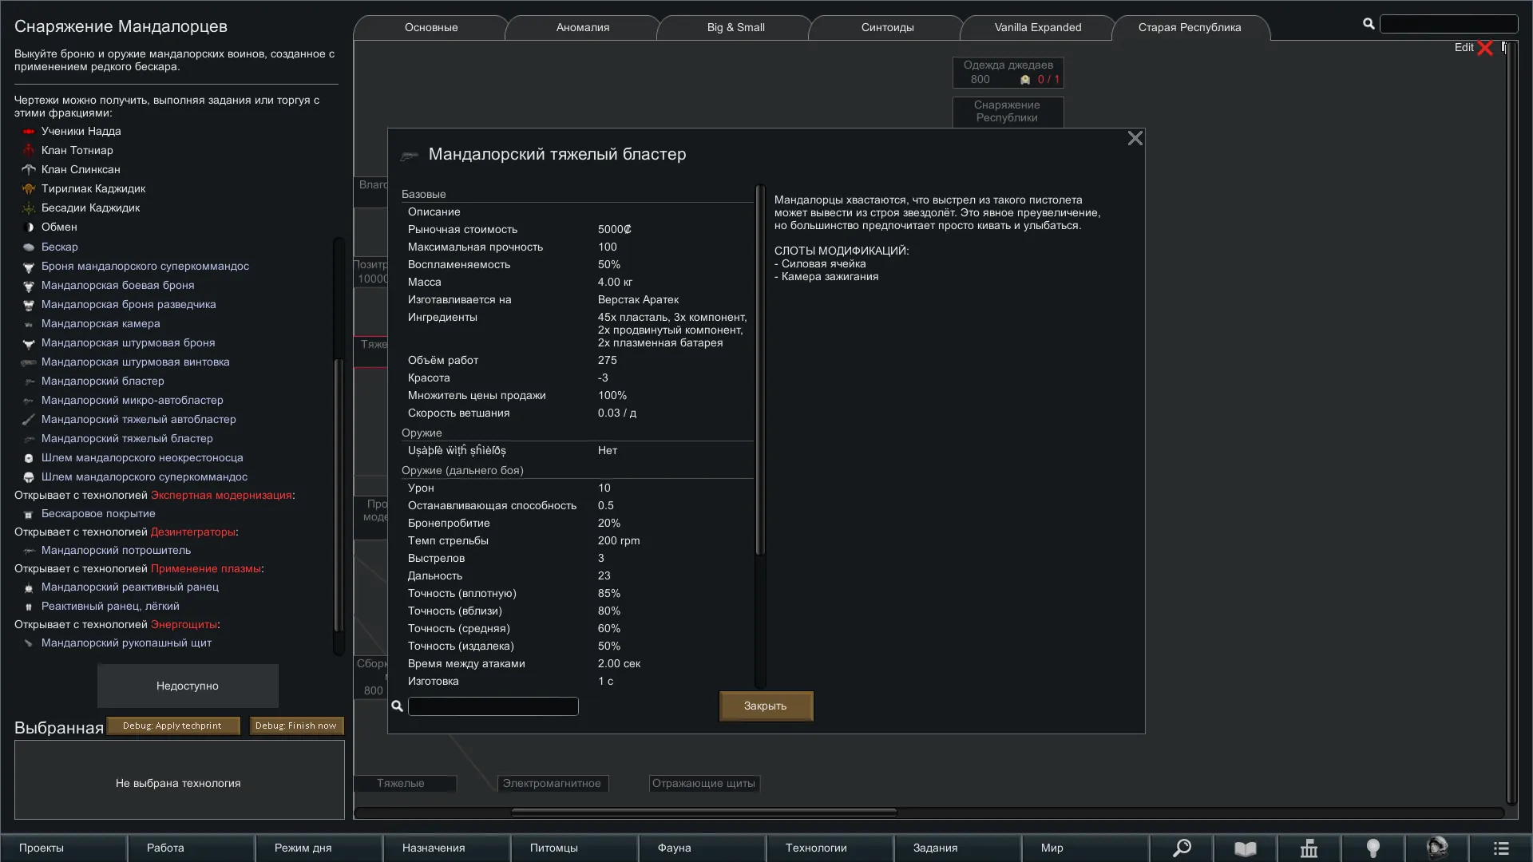Viewport: 1533px width, 862px height.
Task: Open the Vanilla Expanded research tab
Action: (x=1038, y=27)
